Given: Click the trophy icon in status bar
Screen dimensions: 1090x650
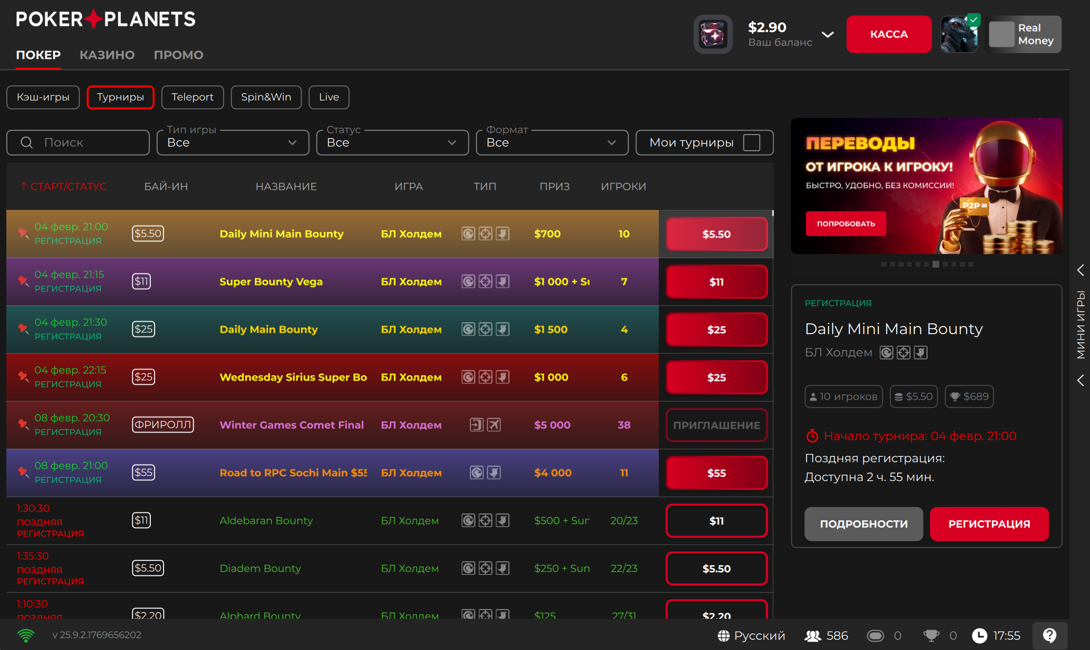Looking at the screenshot, I should tap(931, 635).
